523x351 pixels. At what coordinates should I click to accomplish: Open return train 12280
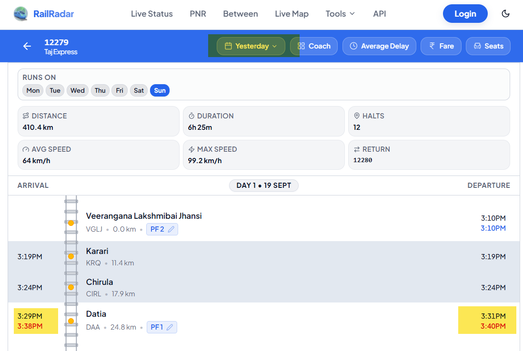pos(362,160)
